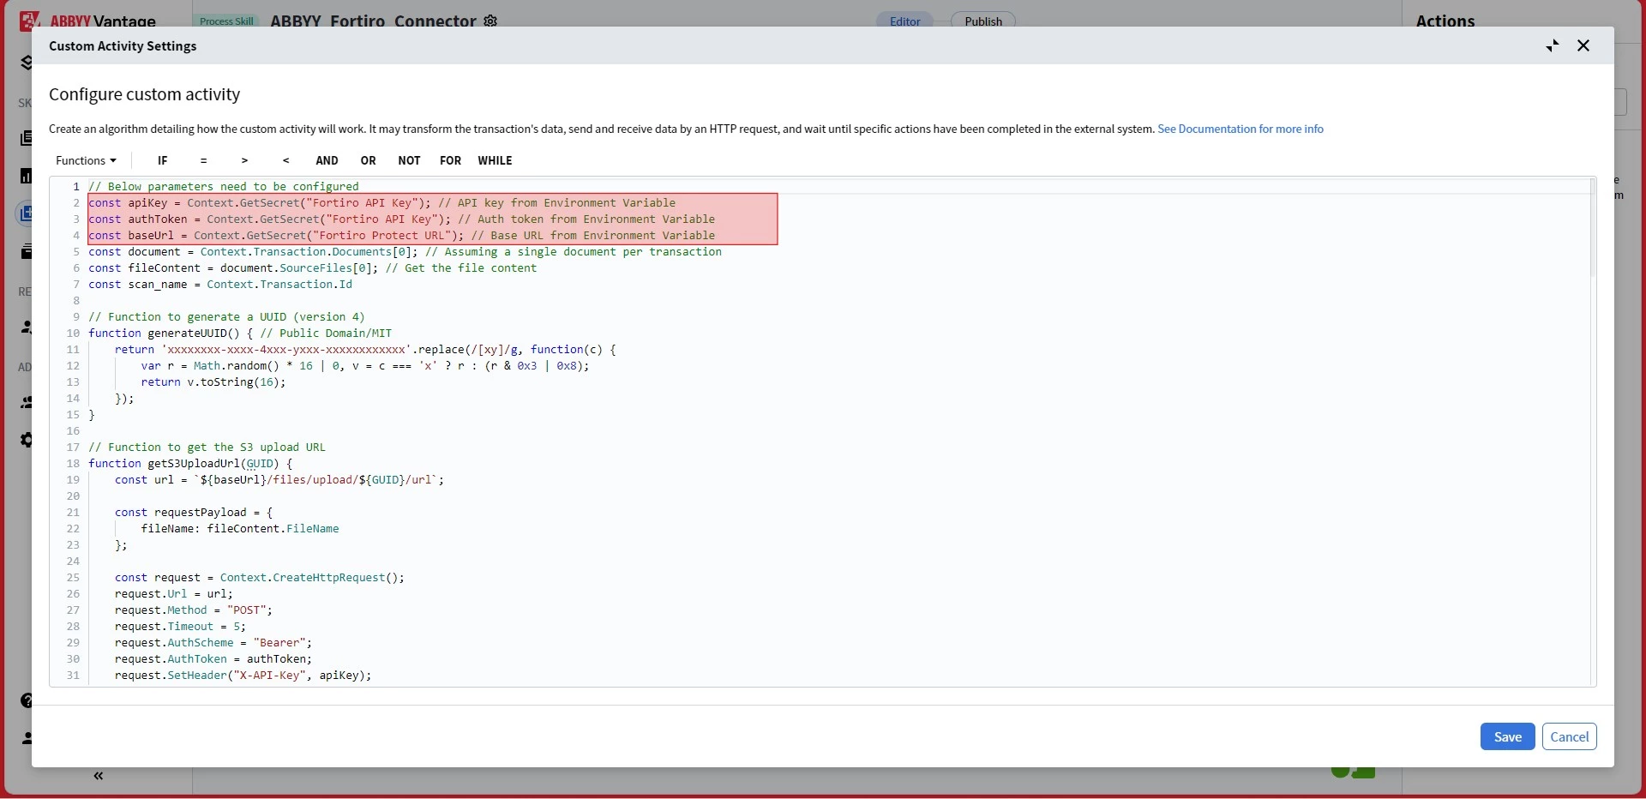Collapse the left sidebar with double-chevron icon
The image size is (1646, 799).
pos(99,776)
